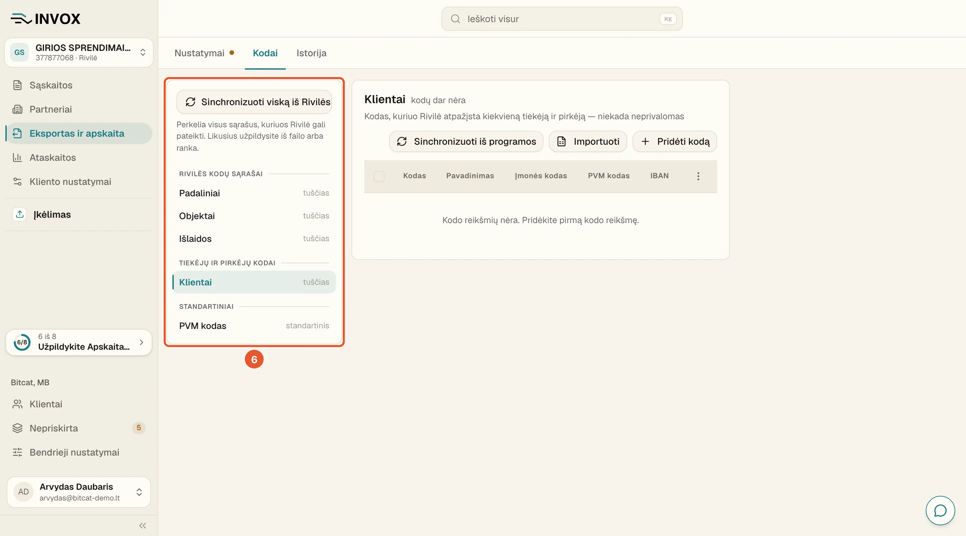Image resolution: width=966 pixels, height=536 pixels.
Task: Expand the GIRIOS SPRENDIMAI company switcher
Action: (x=79, y=53)
